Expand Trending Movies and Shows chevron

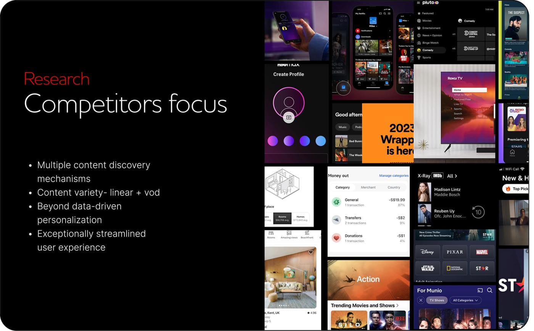397,305
